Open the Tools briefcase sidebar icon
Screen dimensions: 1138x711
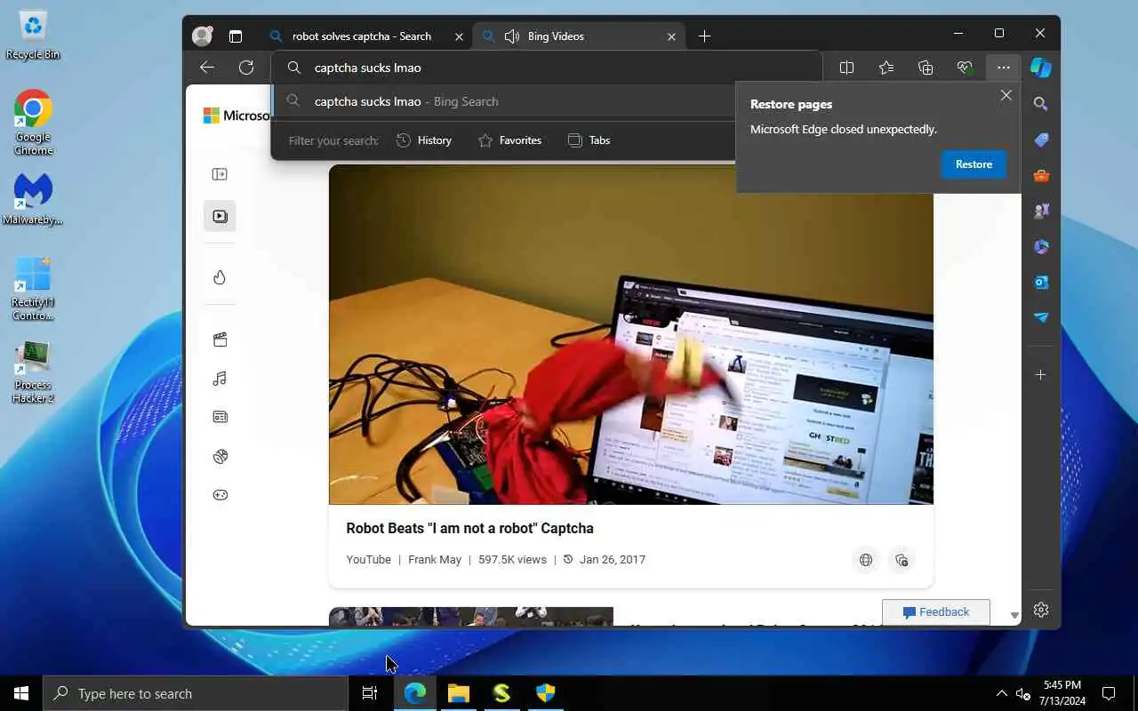pos(1041,175)
